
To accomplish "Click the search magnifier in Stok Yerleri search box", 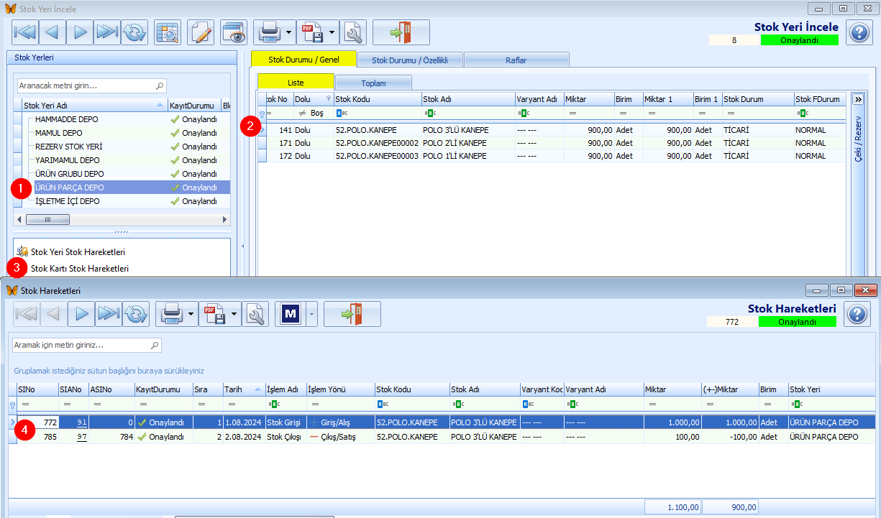I will tap(160, 85).
